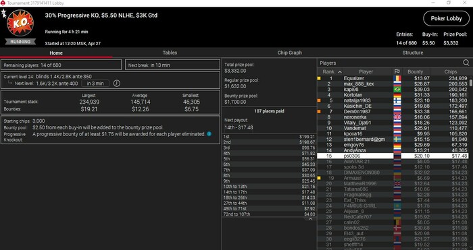Click the 1st place payout row
This screenshot has width=473, height=250.
[x=269, y=137]
